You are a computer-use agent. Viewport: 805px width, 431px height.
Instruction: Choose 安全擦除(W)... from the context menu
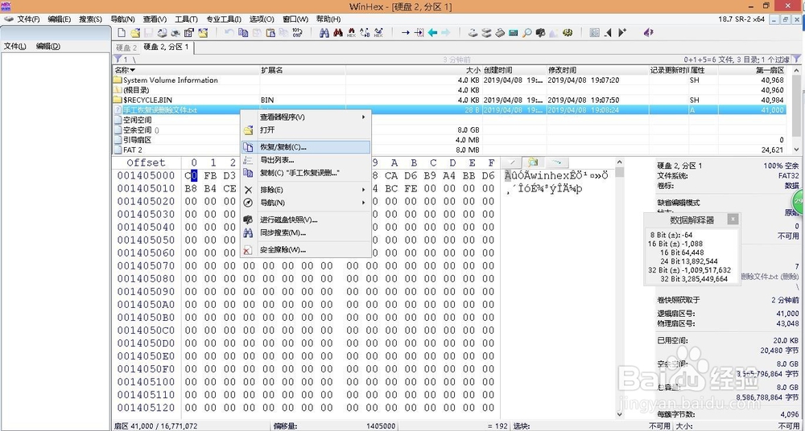306,250
